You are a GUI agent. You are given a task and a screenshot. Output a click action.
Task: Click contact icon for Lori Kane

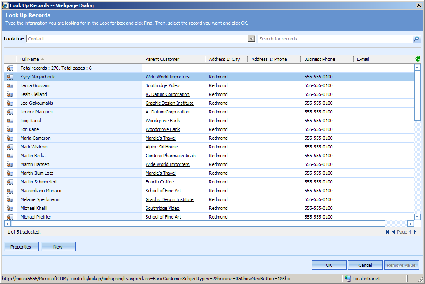tap(10, 129)
